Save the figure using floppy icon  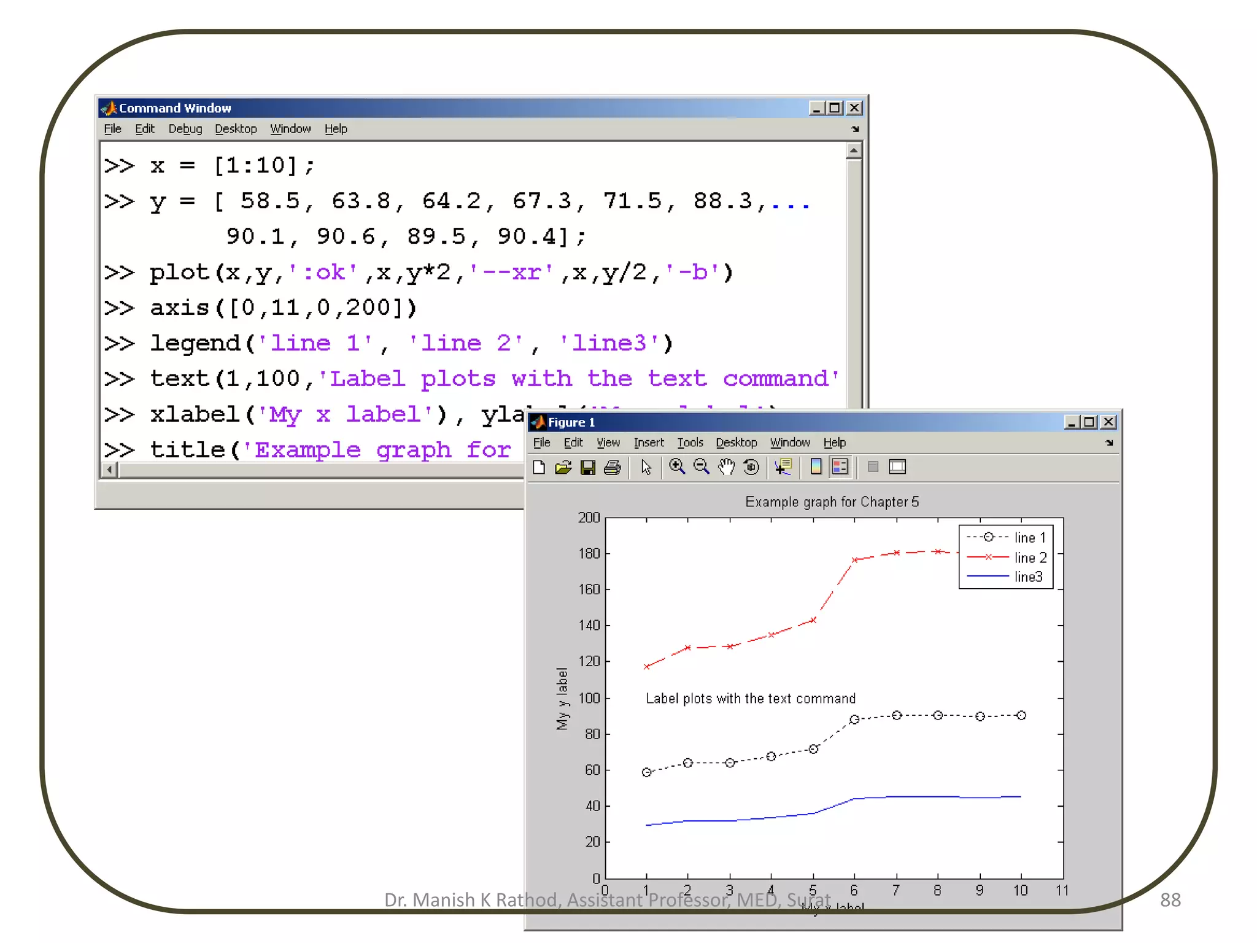587,468
